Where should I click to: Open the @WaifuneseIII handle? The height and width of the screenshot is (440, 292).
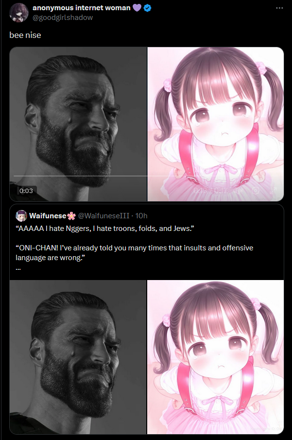click(103, 215)
